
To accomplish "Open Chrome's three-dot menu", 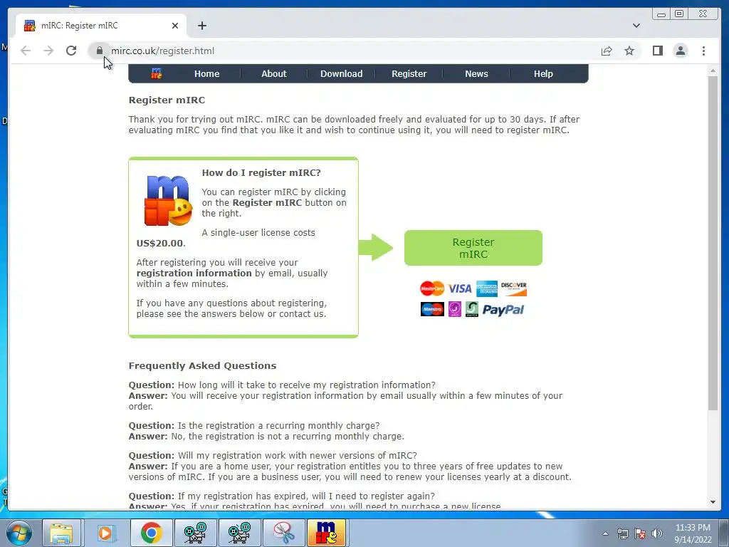I will [703, 51].
